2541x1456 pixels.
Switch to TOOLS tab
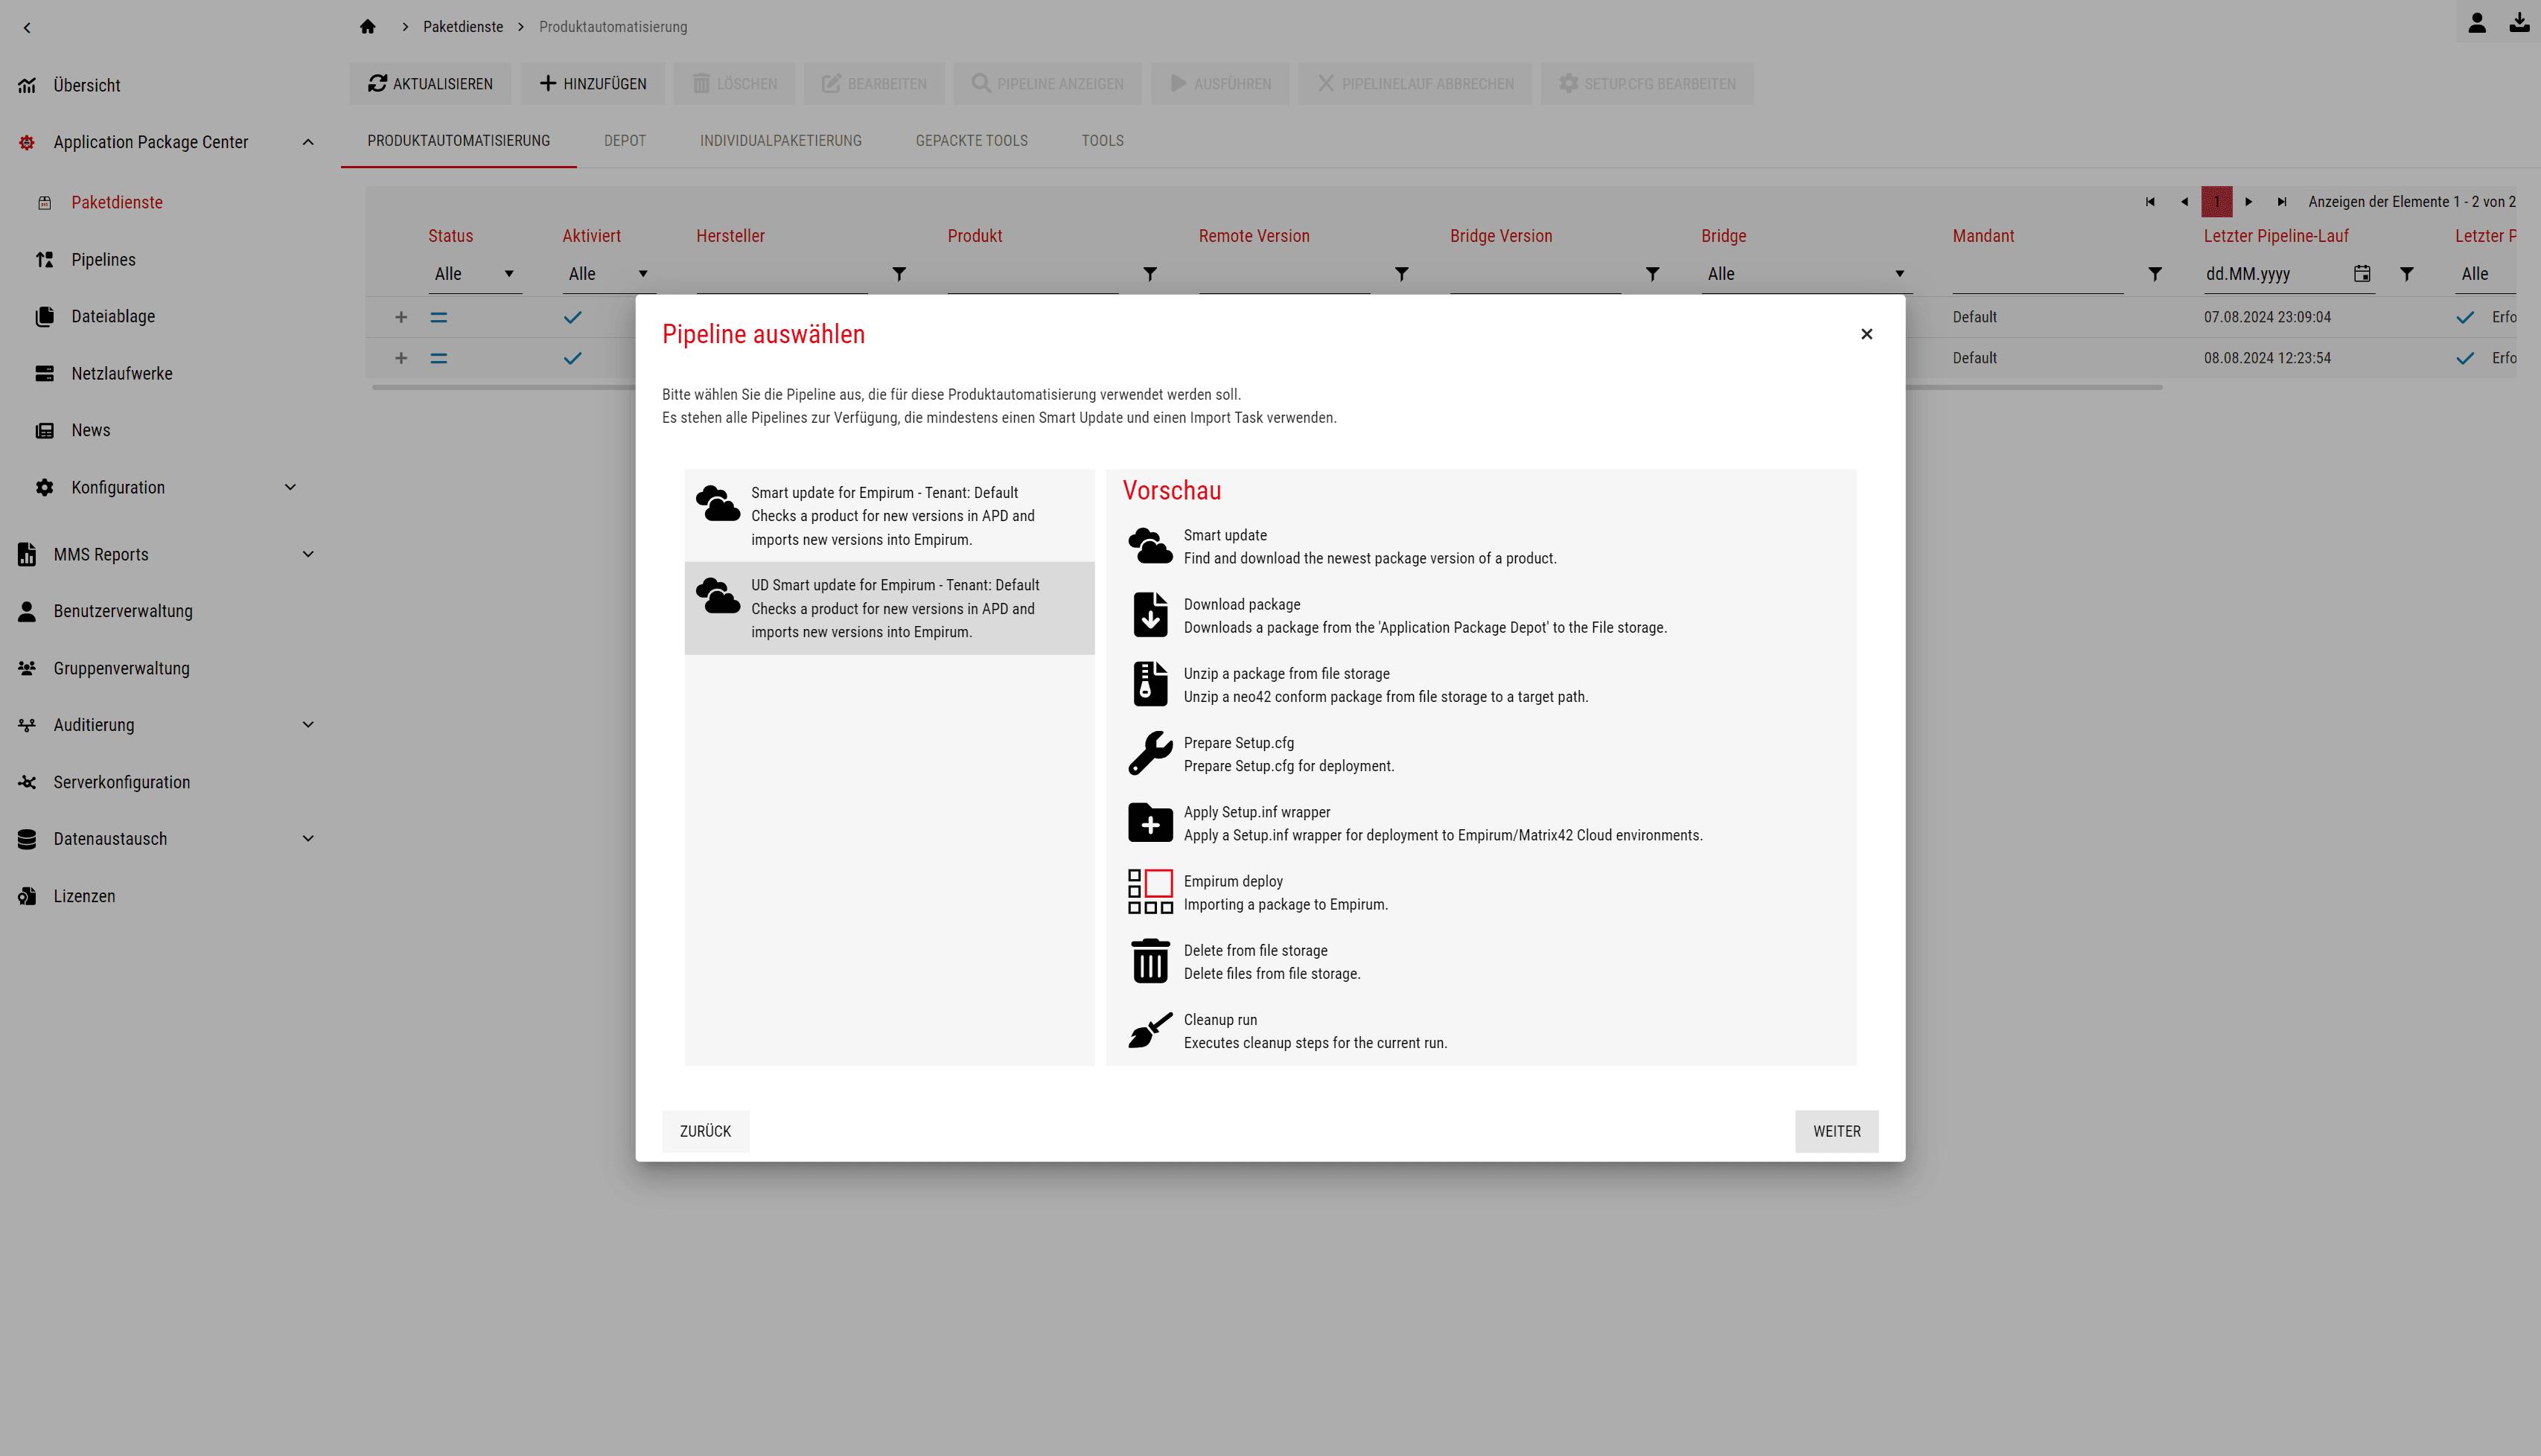click(x=1102, y=141)
